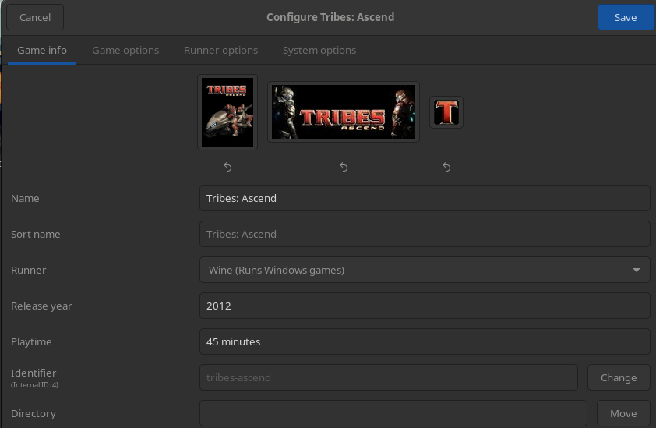Select the tribes-ascend identifier field
The width and height of the screenshot is (656, 428).
pos(389,377)
